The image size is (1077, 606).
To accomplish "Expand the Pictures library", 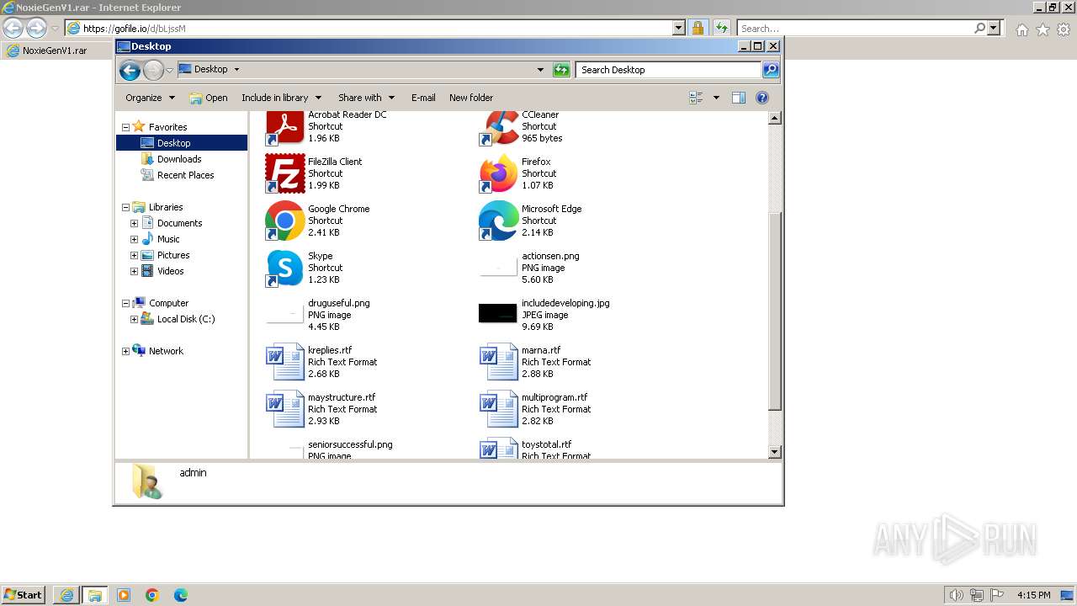I will click(134, 255).
